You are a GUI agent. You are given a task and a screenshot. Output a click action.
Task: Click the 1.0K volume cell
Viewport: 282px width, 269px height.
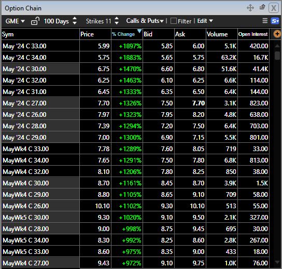(x=222, y=263)
